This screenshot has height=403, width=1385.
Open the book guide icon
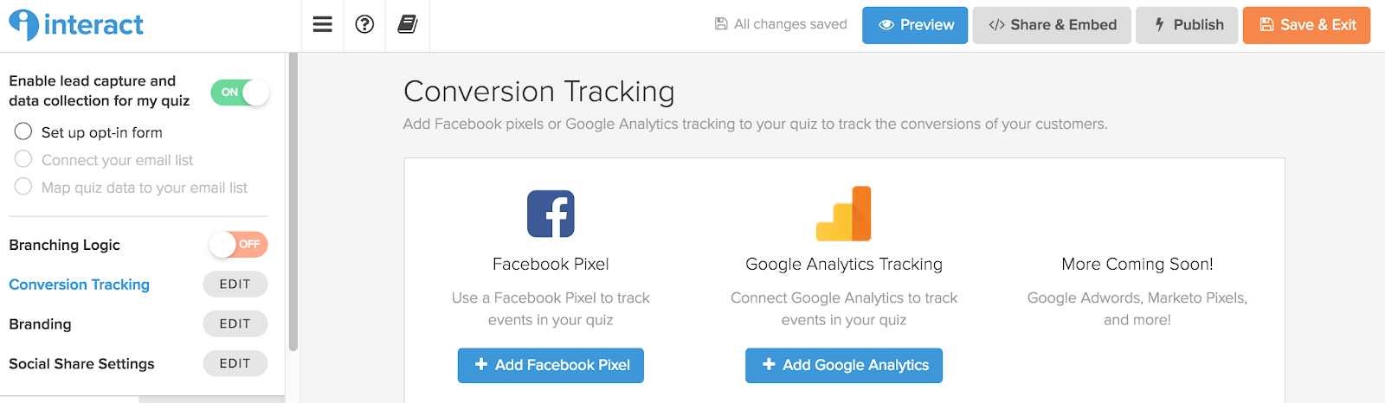tap(408, 24)
